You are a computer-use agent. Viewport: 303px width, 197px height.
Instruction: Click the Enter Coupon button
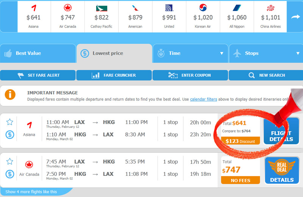click(x=190, y=75)
